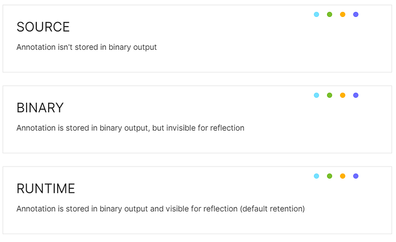Click the orange dot in BINARY card
This screenshot has width=396, height=242.
(342, 95)
